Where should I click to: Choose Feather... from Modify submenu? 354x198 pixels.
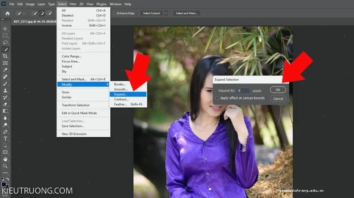[128, 104]
